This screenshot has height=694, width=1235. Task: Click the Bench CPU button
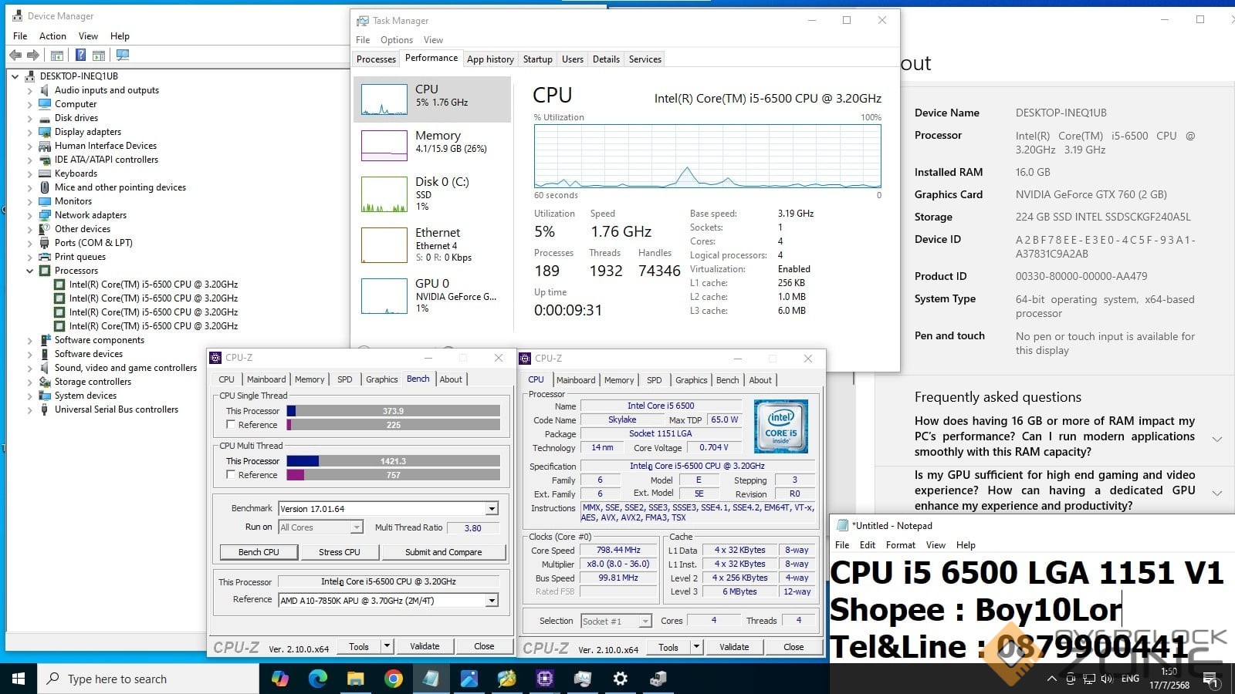(259, 552)
